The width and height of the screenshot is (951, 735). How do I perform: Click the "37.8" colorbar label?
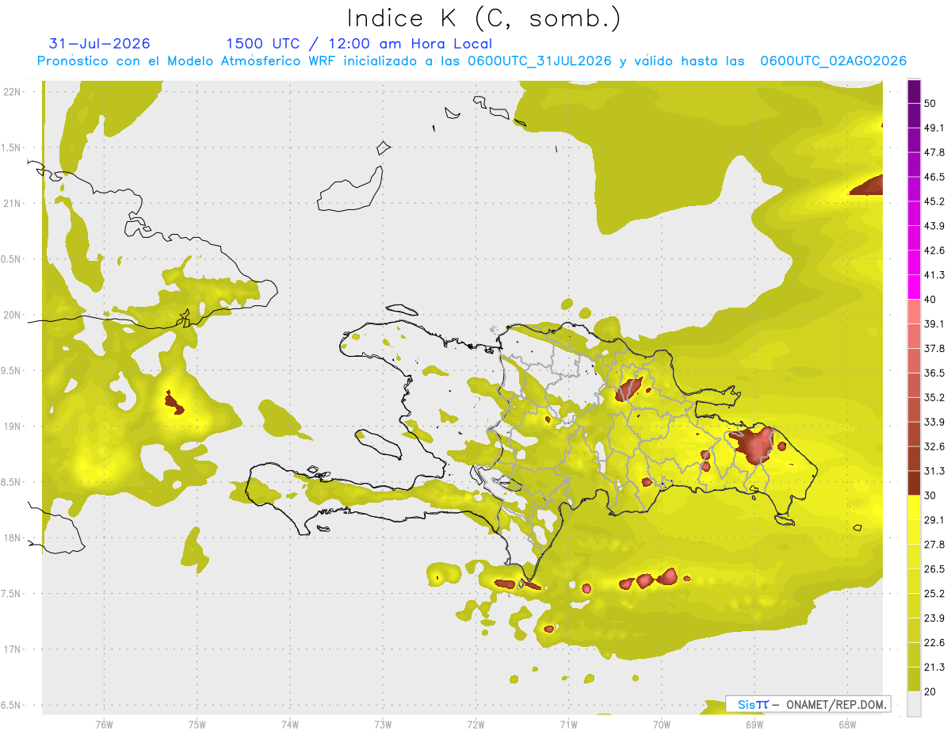[x=934, y=348]
